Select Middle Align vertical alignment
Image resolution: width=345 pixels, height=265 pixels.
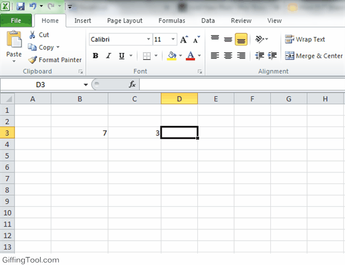228,39
